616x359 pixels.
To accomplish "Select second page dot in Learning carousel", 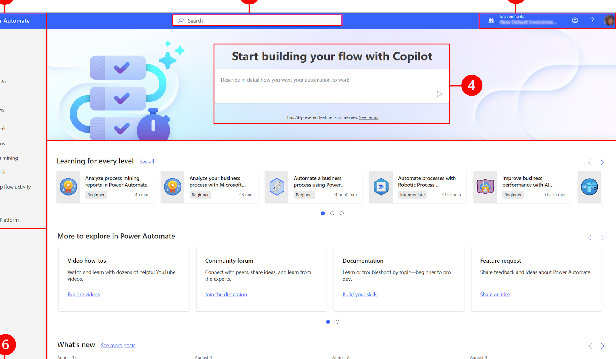I will (x=332, y=213).
